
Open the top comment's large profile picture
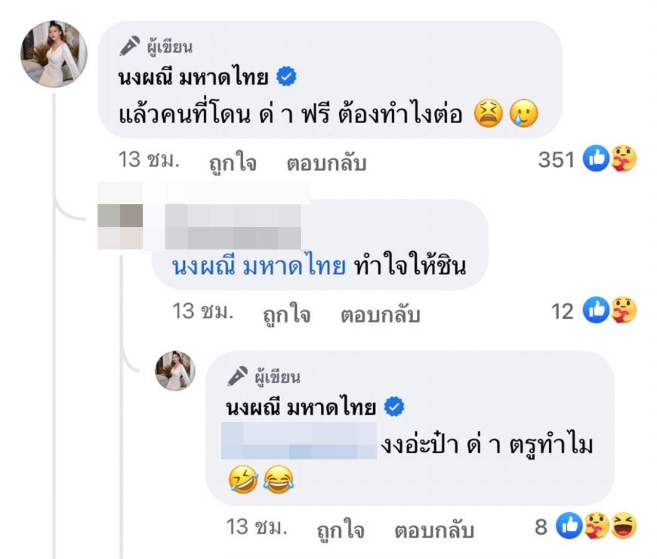click(53, 54)
